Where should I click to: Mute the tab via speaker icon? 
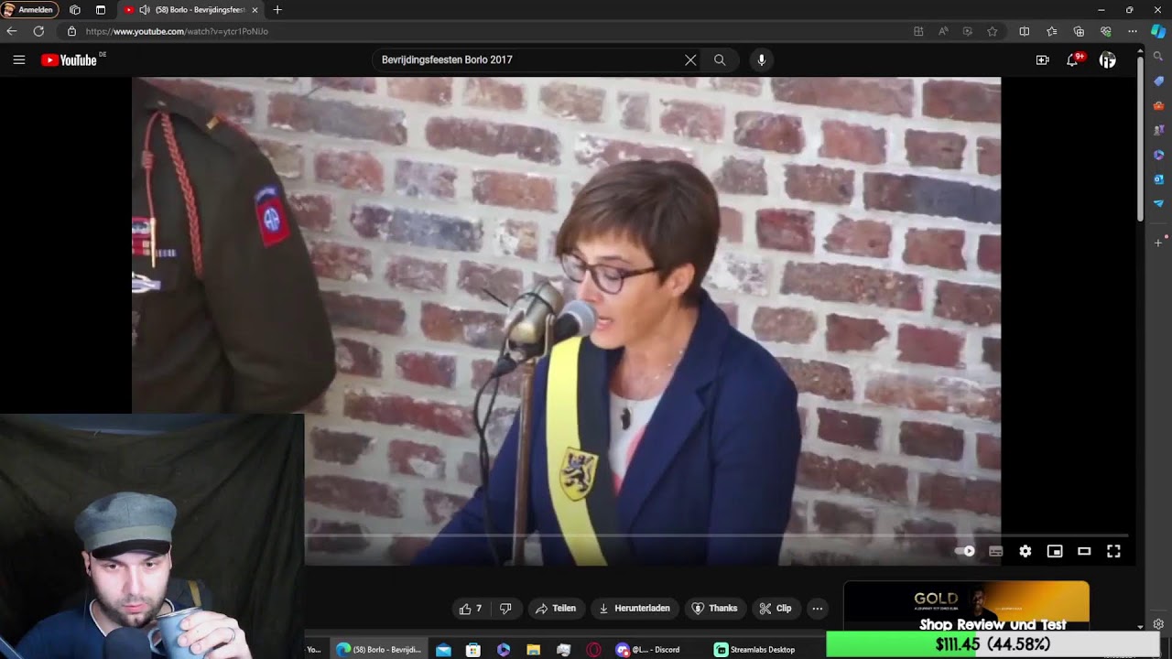[x=145, y=9]
